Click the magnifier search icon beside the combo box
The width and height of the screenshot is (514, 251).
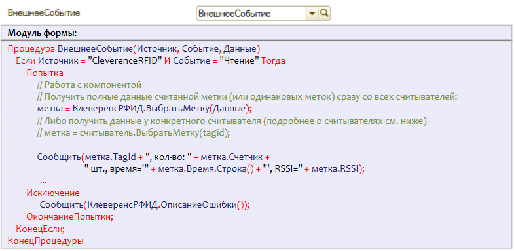coord(324,14)
